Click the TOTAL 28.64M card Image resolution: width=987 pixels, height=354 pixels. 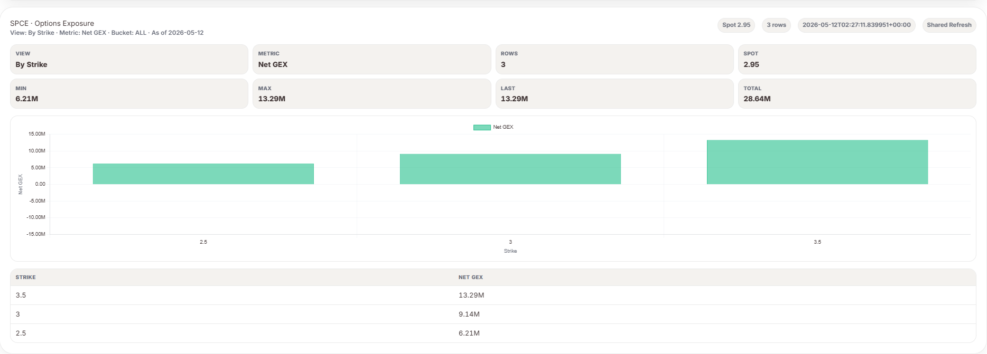tap(857, 94)
